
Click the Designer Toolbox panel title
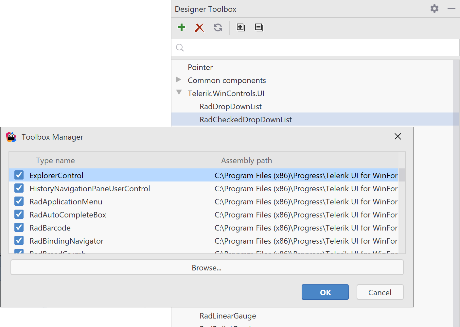pyautogui.click(x=205, y=9)
